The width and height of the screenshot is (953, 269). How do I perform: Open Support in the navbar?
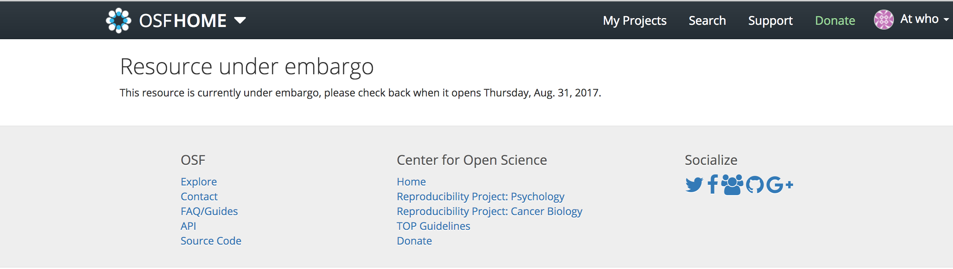(x=770, y=21)
